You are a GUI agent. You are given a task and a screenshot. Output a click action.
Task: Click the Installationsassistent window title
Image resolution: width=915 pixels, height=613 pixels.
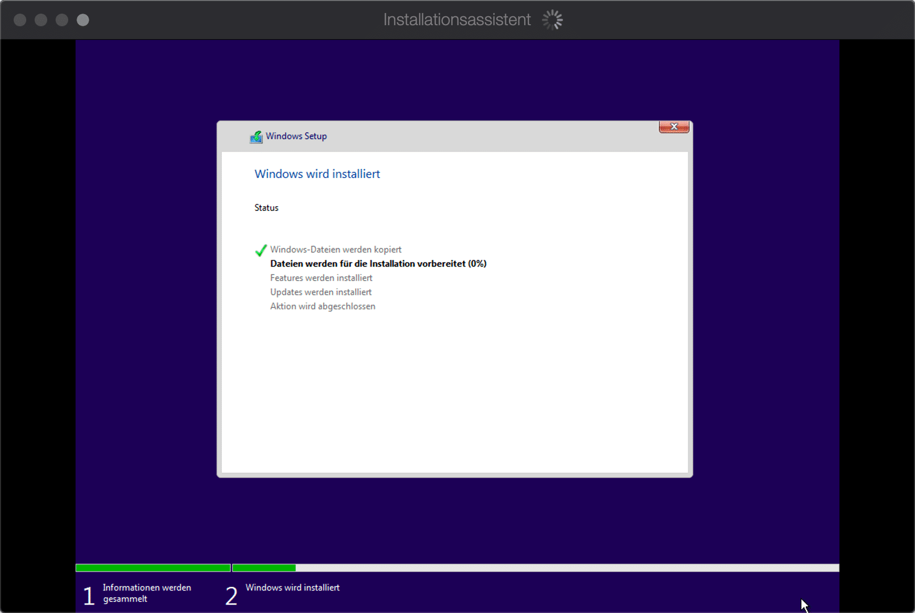click(456, 20)
